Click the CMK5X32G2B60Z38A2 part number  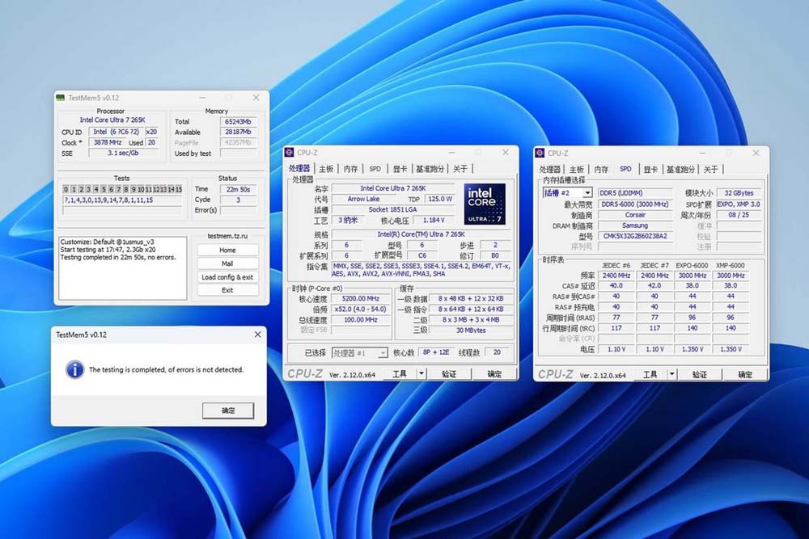pos(635,236)
